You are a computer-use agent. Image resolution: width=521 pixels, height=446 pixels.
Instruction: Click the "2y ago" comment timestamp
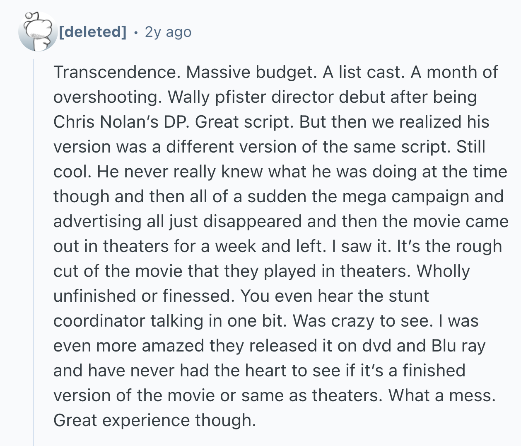tap(168, 32)
